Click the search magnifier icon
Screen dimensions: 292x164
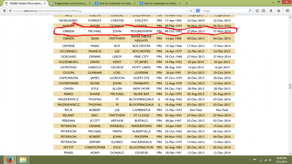pyautogui.click(x=250, y=11)
